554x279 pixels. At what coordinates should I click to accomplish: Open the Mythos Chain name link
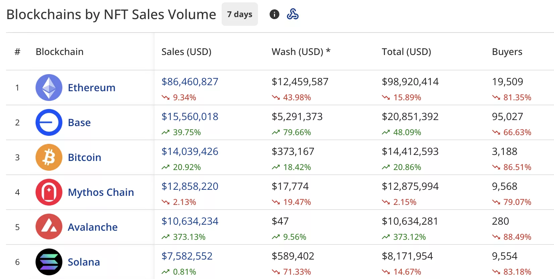(x=101, y=192)
